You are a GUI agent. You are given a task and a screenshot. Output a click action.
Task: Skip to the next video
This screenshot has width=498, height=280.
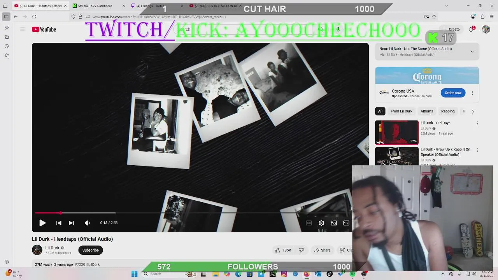tap(71, 223)
